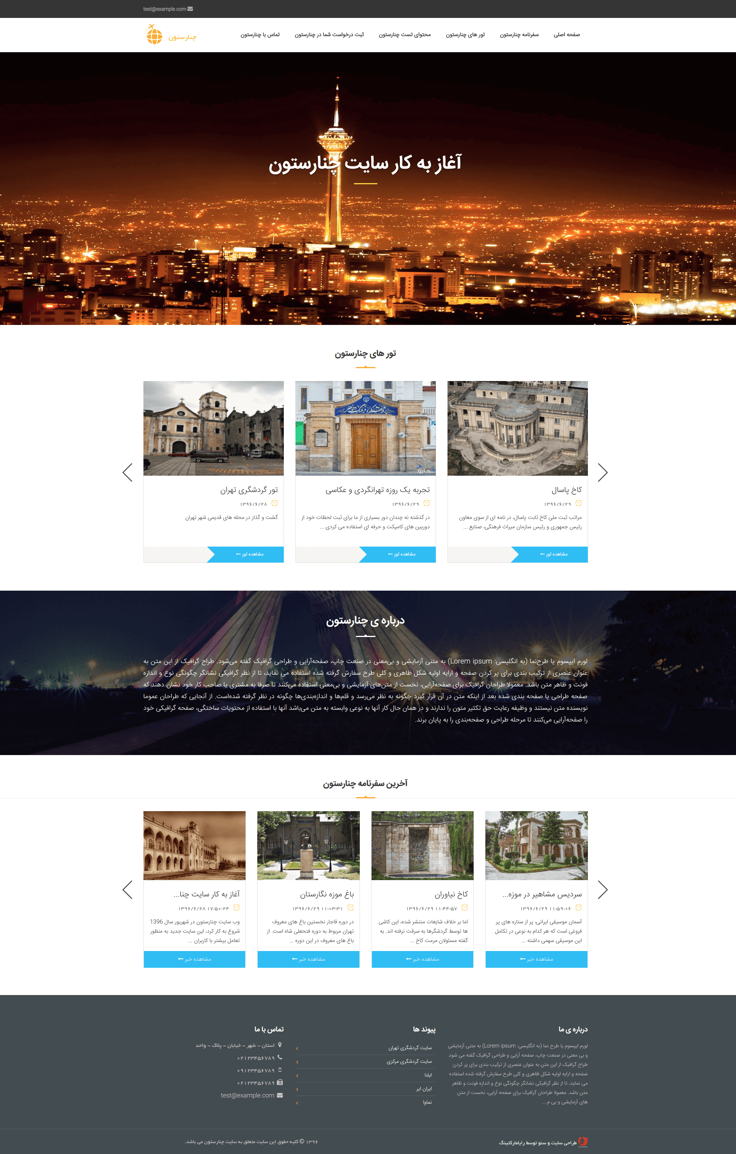Click the red Raya Marketing logo in footer
This screenshot has height=1154, width=736.
coord(583,1142)
